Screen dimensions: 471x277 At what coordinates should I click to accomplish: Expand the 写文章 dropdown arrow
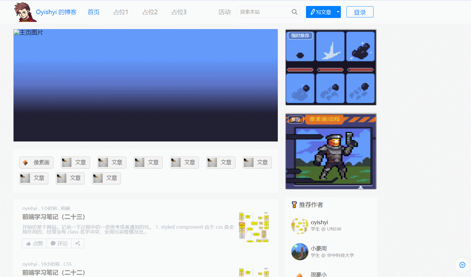pos(338,12)
